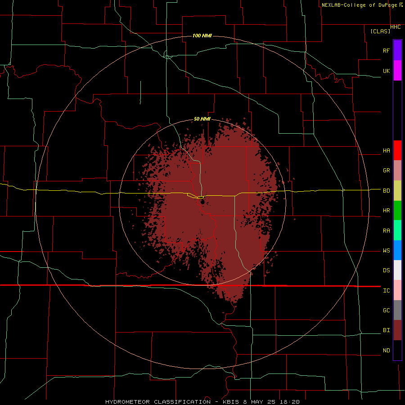
Task: Click the IC legend label
Action: pos(386,291)
